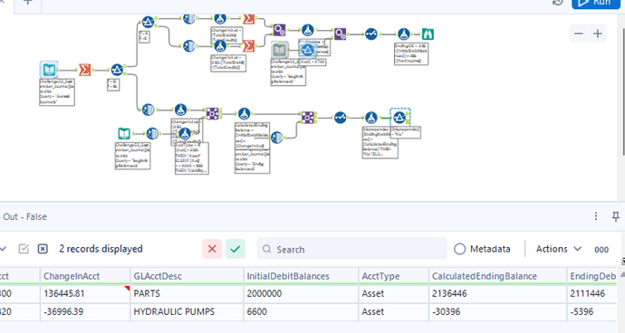Select the Formula tool between the two Find Replace tools
This screenshot has width=625, height=333.
coord(307,30)
